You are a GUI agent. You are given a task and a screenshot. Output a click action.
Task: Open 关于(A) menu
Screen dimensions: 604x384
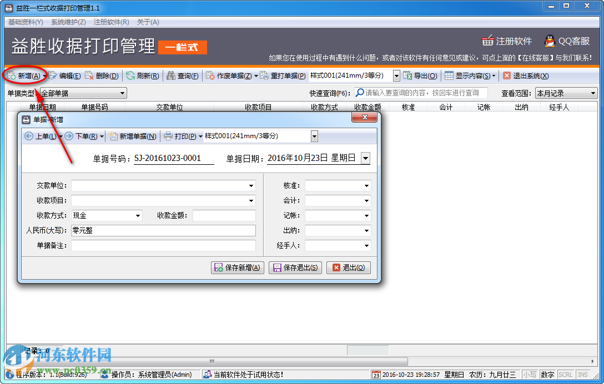pos(148,22)
